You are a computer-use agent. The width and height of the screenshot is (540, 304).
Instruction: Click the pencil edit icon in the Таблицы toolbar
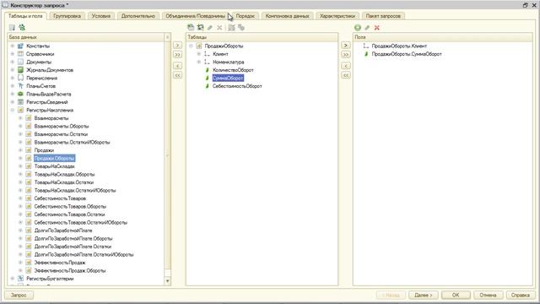pos(210,28)
